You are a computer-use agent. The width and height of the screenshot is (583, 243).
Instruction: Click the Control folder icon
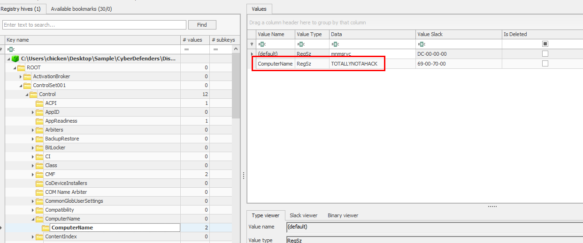coord(33,94)
